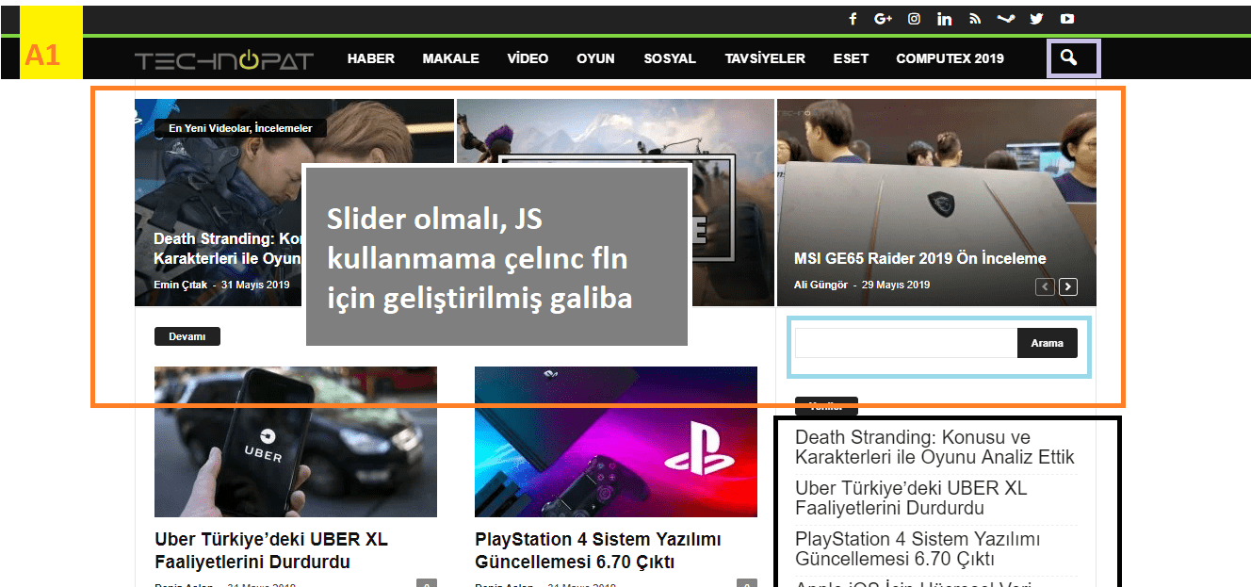Click the slider previous arrow
1251x587 pixels.
point(1045,286)
